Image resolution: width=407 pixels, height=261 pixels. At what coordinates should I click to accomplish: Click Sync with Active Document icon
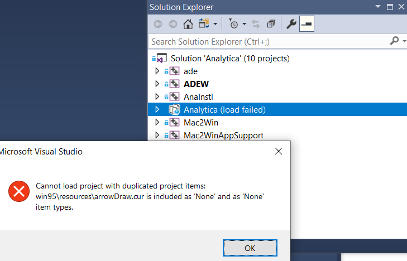pyautogui.click(x=256, y=24)
